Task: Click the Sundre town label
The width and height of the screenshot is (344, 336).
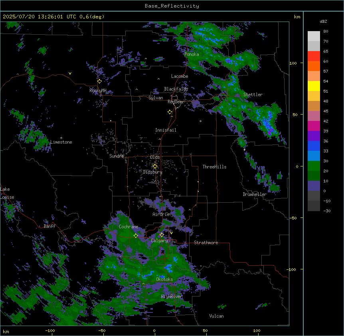Action: pyautogui.click(x=117, y=156)
